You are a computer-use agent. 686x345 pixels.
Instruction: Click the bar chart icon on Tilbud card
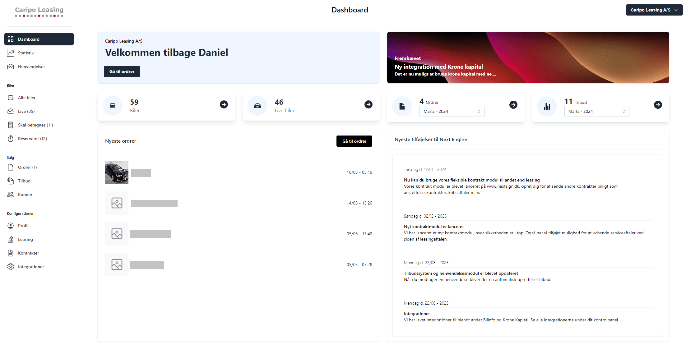[547, 106]
